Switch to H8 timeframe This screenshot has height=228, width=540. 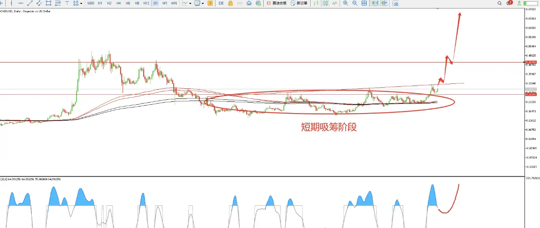137,3
